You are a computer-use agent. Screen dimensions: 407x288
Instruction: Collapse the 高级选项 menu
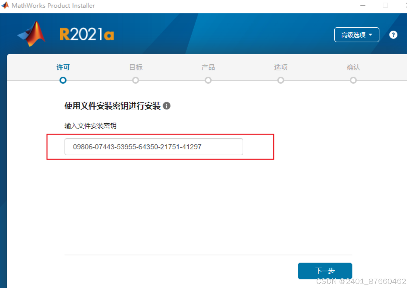[x=356, y=35]
